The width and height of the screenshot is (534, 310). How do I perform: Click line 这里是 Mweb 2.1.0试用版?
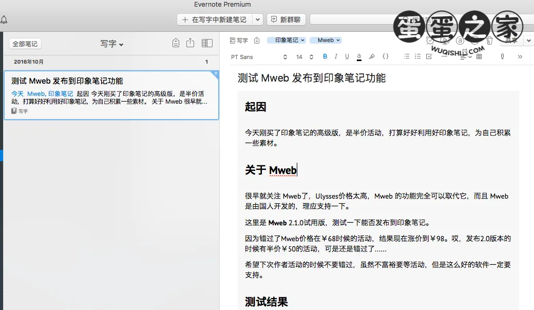pyautogui.click(x=338, y=223)
